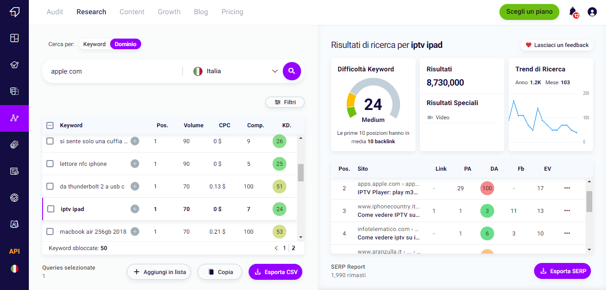
Task: Click plus icon for 'si sente solo una cuffia'
Action: pyautogui.click(x=135, y=141)
